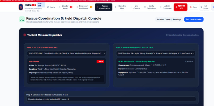The image size is (214, 106).
Task: Click the Equipment list line
Action: 153,74
